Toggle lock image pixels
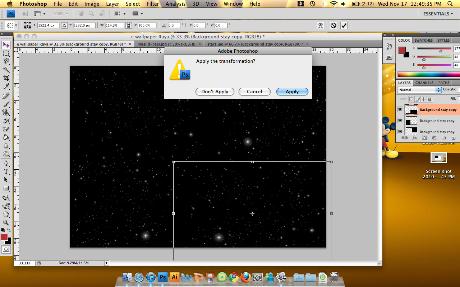The width and height of the screenshot is (460, 287). 417,99
